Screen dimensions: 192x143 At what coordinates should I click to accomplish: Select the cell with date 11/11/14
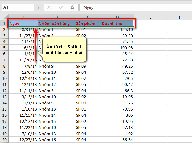point(23,91)
